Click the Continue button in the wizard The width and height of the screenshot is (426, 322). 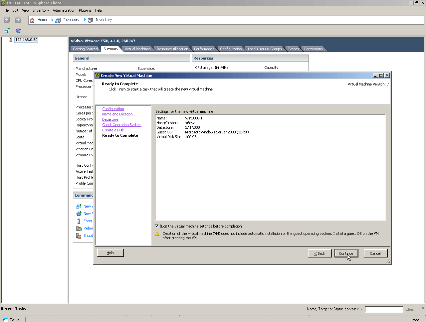click(346, 253)
